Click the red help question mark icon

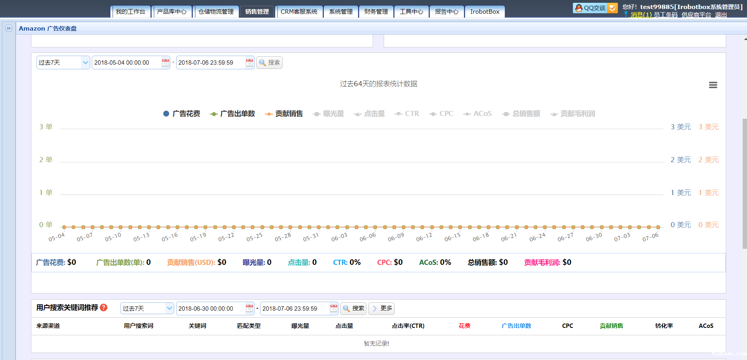104,308
